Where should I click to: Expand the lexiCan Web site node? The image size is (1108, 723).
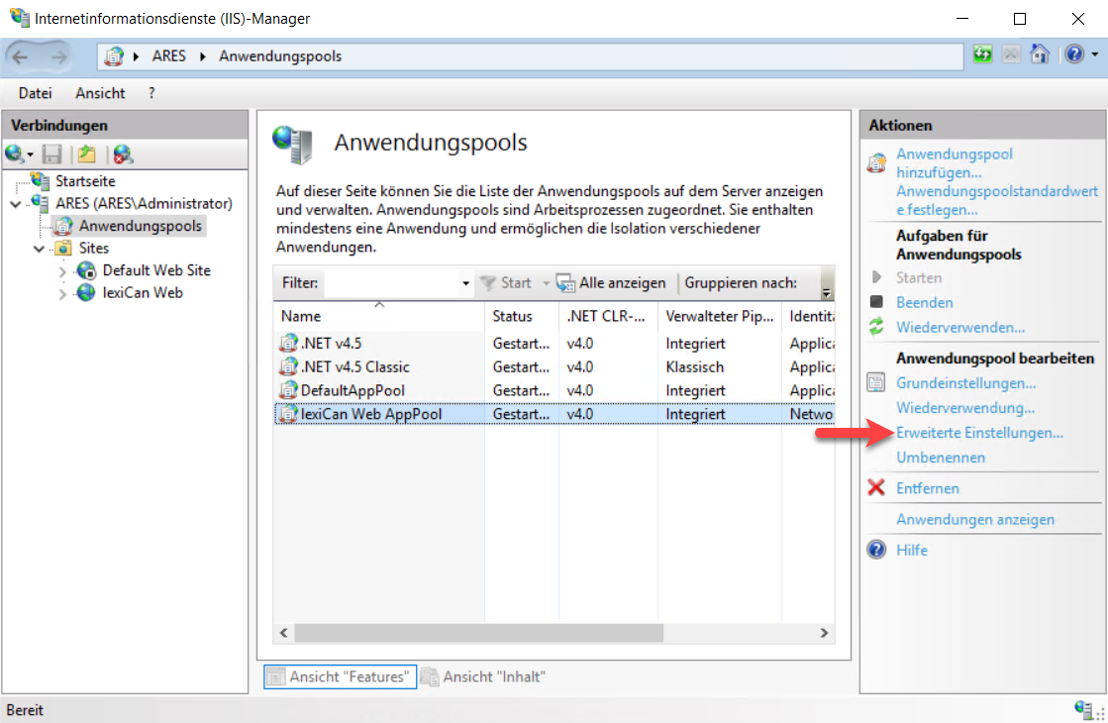[x=62, y=293]
